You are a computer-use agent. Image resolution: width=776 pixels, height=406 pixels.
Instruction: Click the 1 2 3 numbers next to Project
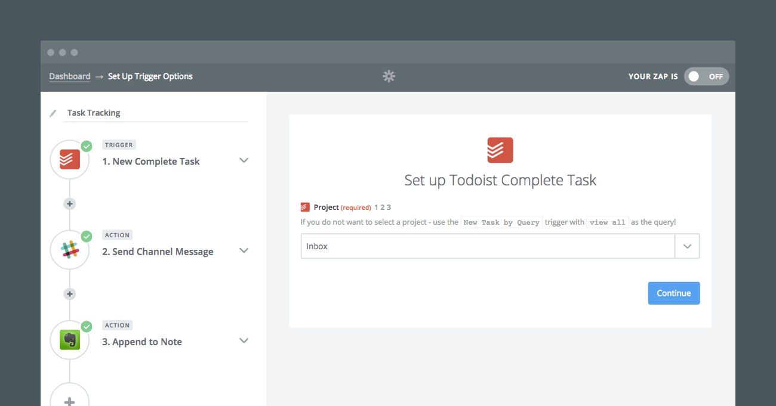click(x=383, y=207)
